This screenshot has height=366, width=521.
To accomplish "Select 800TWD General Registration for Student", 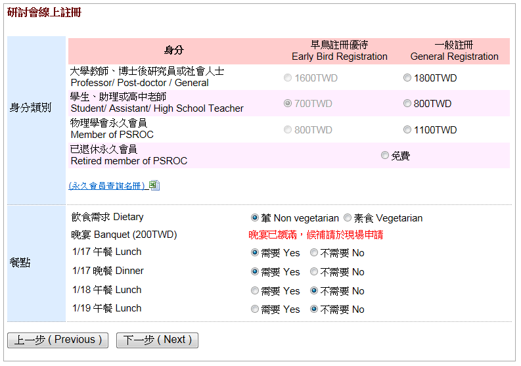I will (407, 104).
